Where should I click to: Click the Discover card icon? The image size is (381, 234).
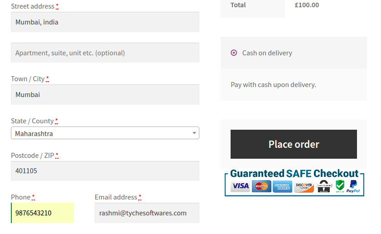click(x=304, y=186)
